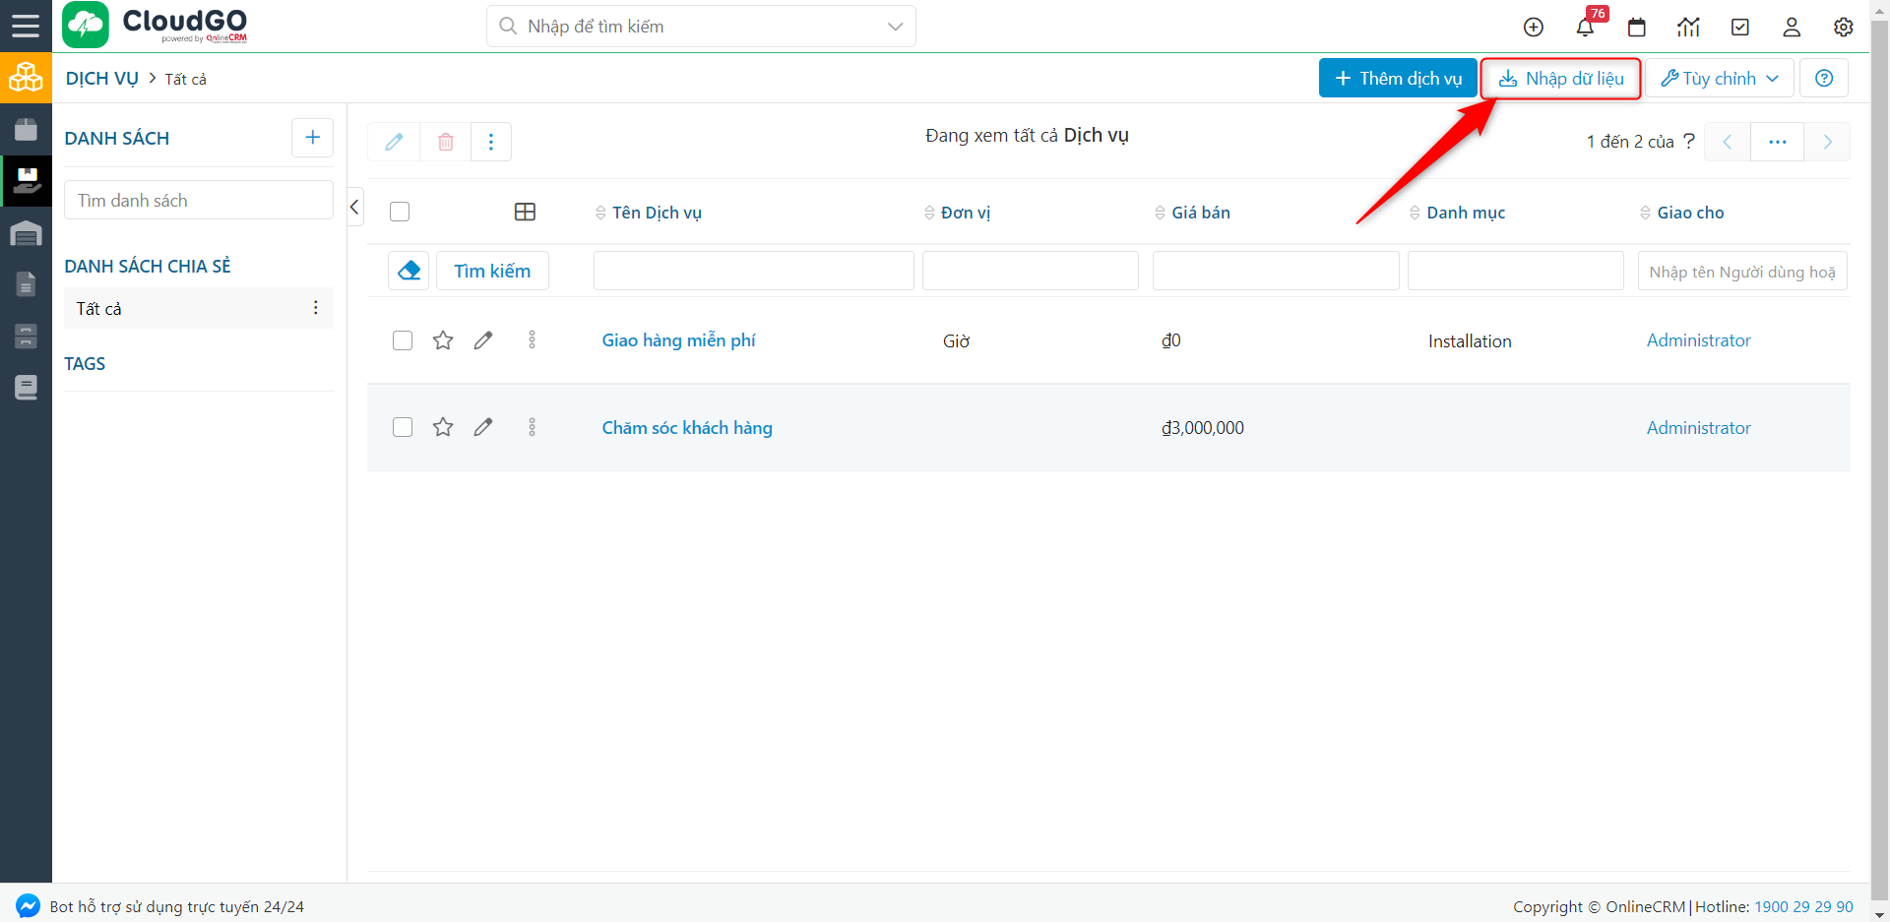Click the trash delete icon in toolbar
This screenshot has width=1890, height=922.
coord(445,142)
